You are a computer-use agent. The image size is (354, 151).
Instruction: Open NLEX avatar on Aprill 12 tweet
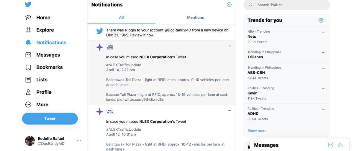(x=110, y=112)
